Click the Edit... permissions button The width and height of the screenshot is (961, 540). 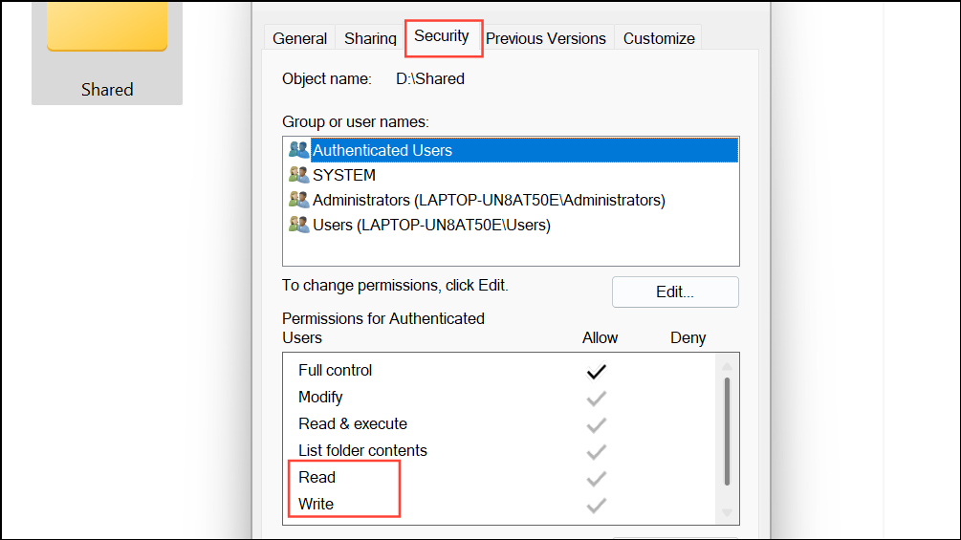[x=675, y=292]
